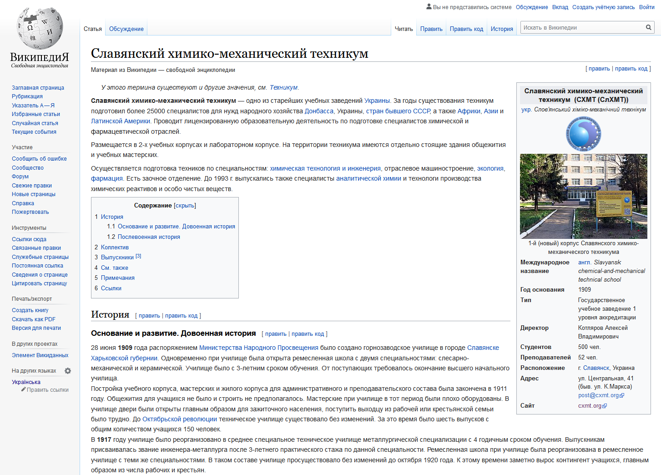Open the Сообщество sidebar link
The height and width of the screenshot is (475, 661).
pyautogui.click(x=28, y=168)
